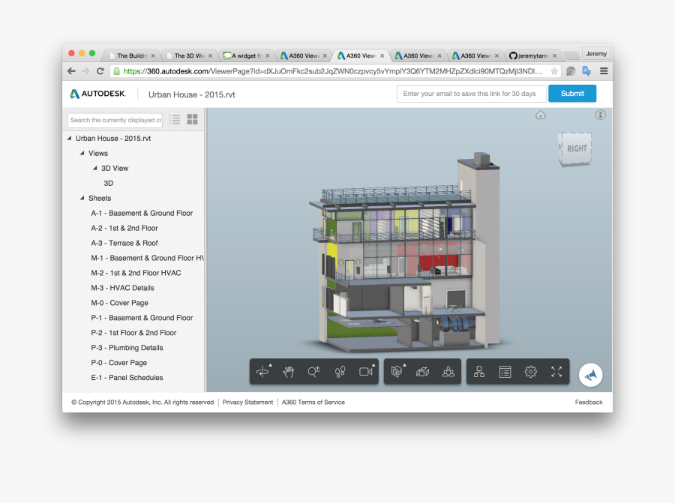Click the RIGHT face of view cube
Image resolution: width=675 pixels, height=503 pixels.
coord(577,149)
